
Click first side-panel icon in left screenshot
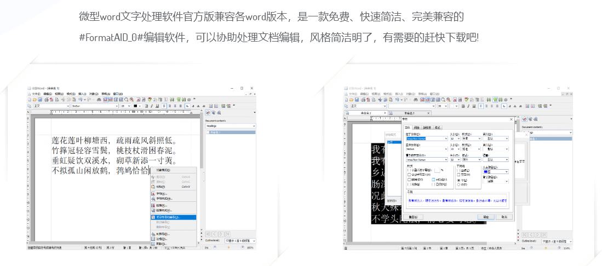208,112
